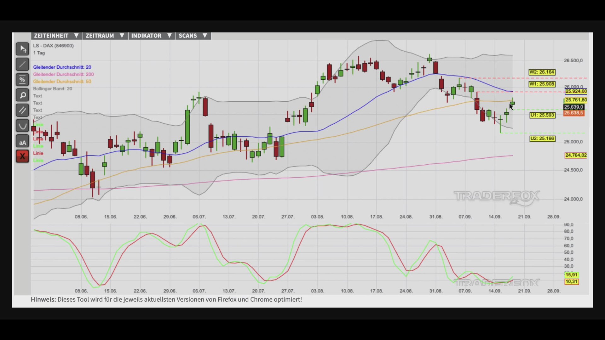
Task: Click the 'Gleitender Durchschnitt: 50' legend entry
Action: (62, 82)
